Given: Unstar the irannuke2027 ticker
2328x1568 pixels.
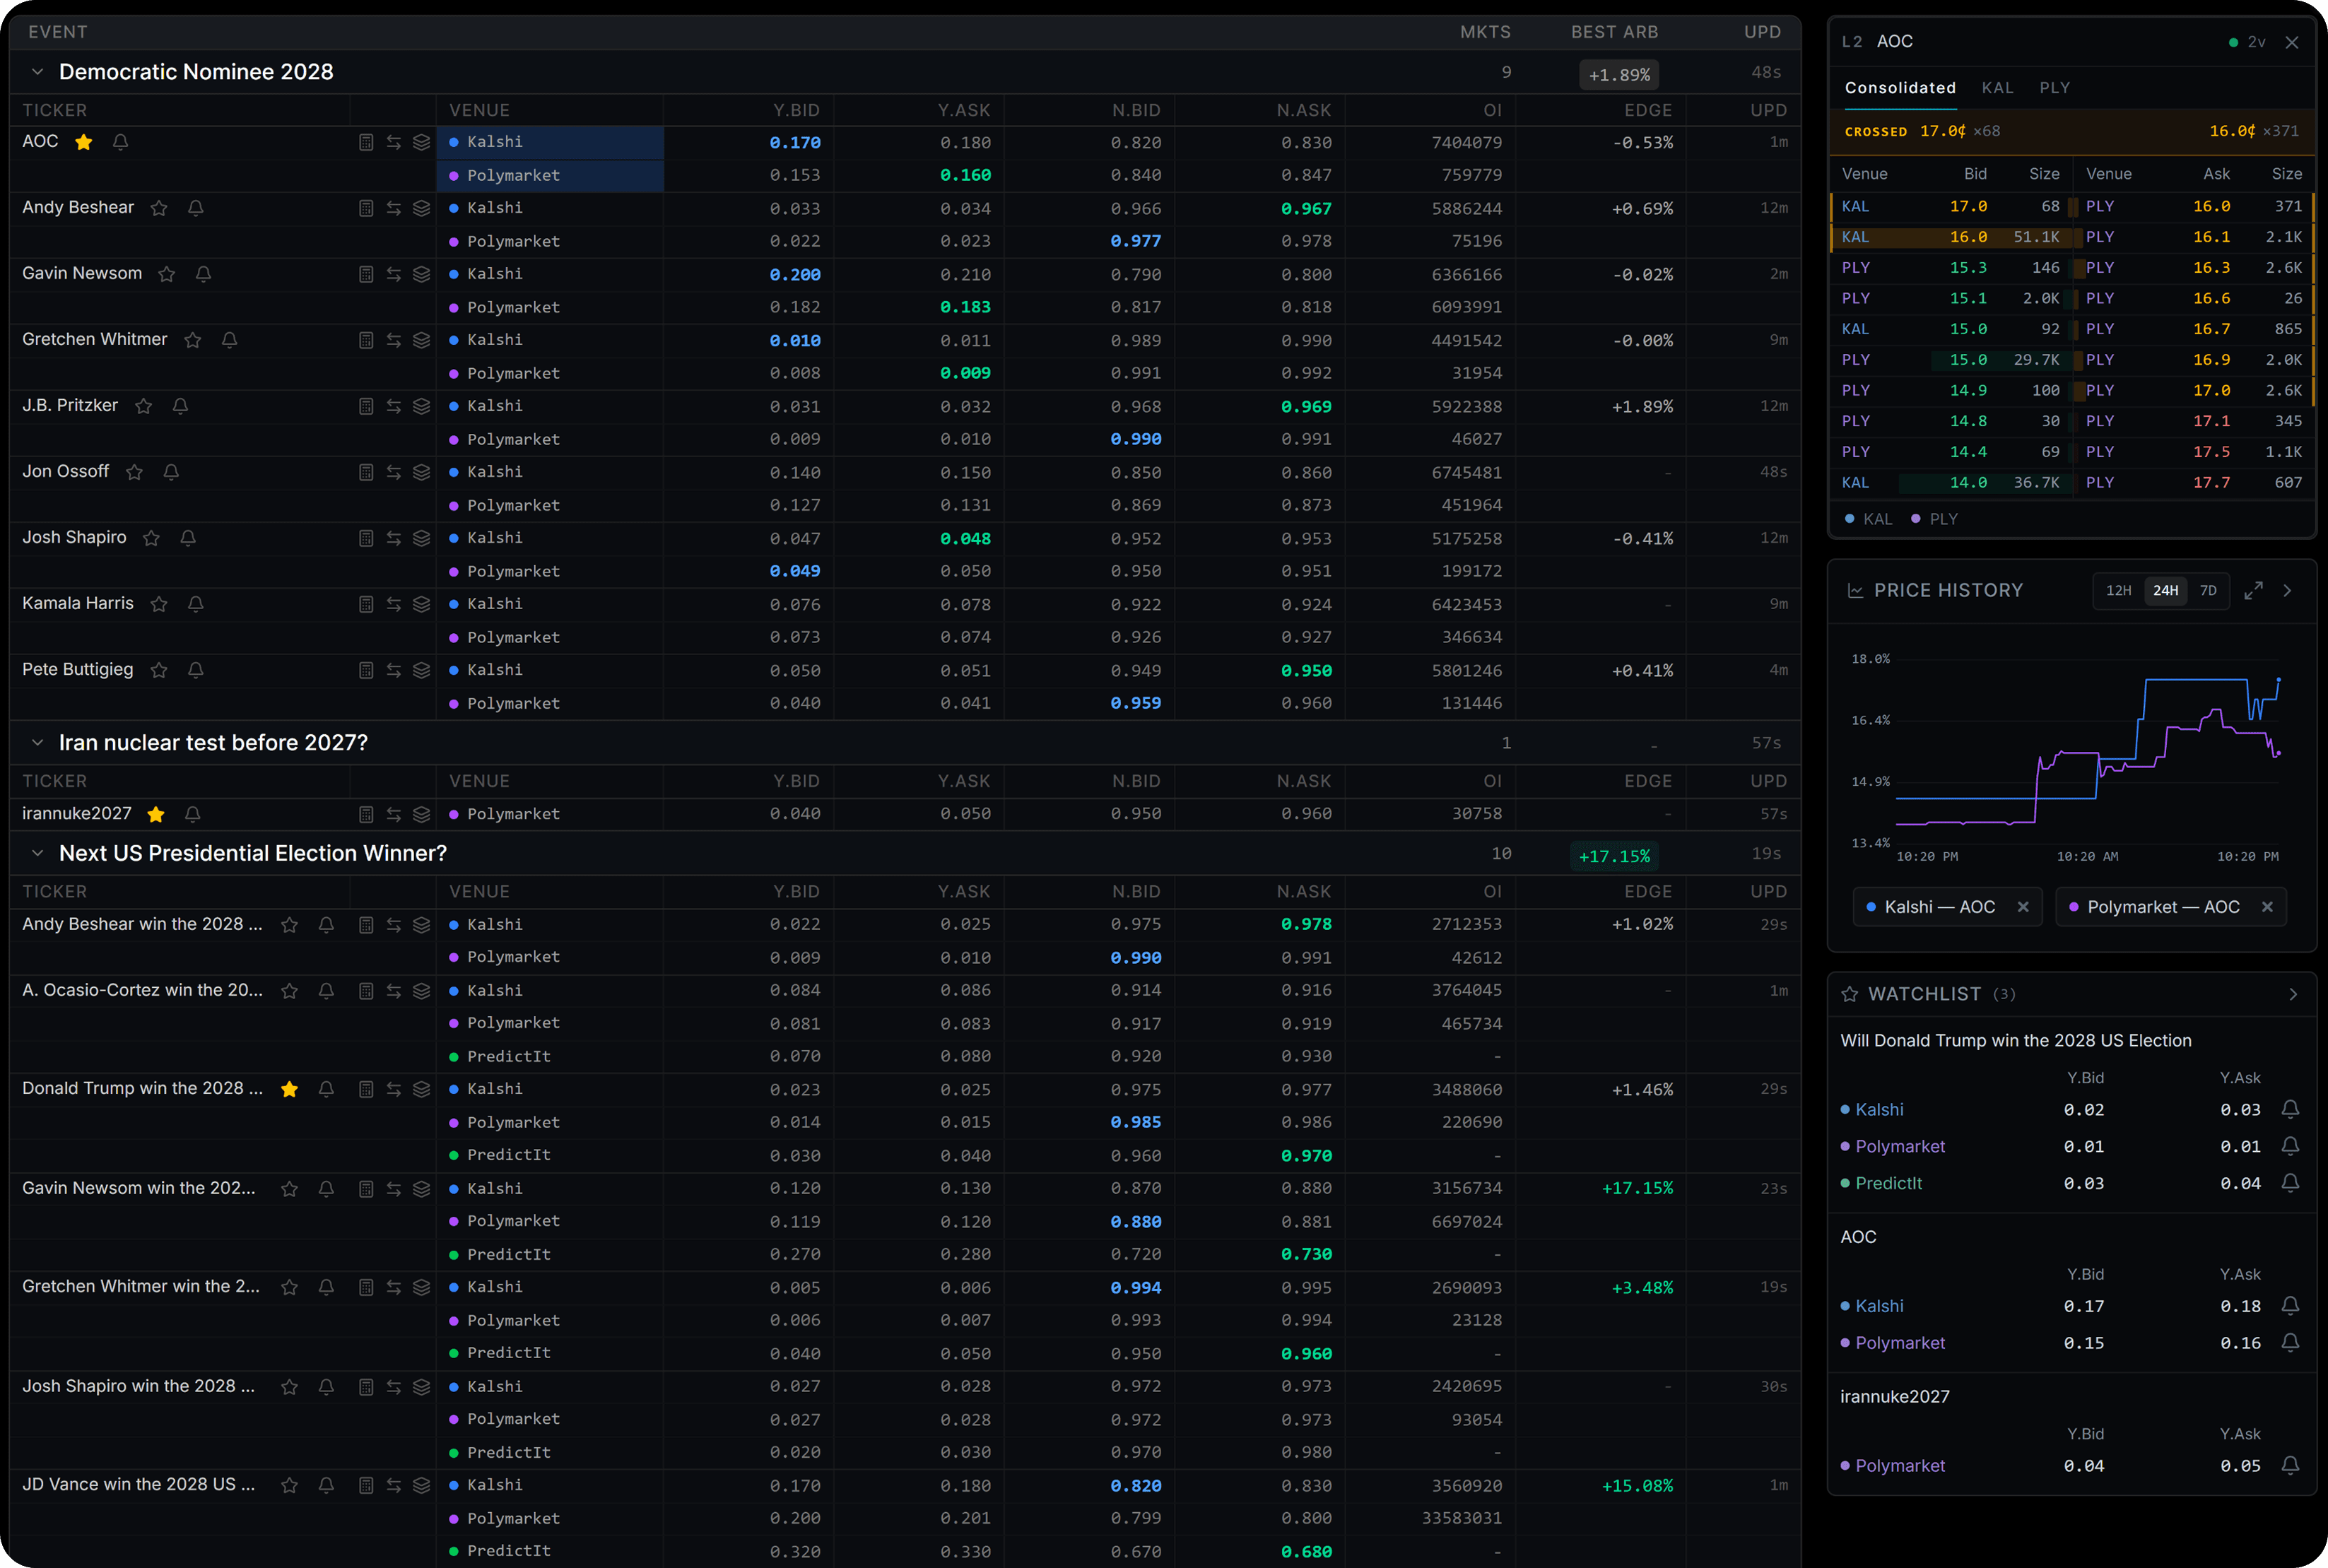Looking at the screenshot, I should tap(156, 814).
